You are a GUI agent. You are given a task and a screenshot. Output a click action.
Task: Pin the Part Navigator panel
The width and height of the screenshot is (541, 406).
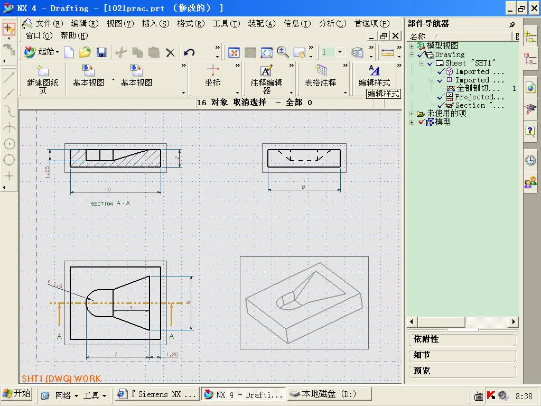(x=512, y=24)
